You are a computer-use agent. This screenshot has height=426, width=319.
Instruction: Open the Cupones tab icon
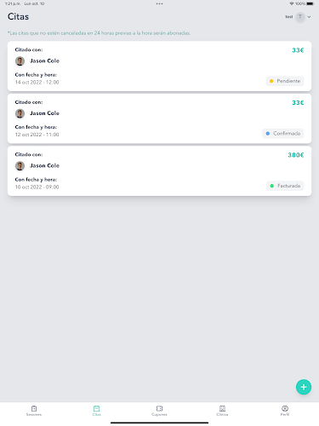click(159, 409)
